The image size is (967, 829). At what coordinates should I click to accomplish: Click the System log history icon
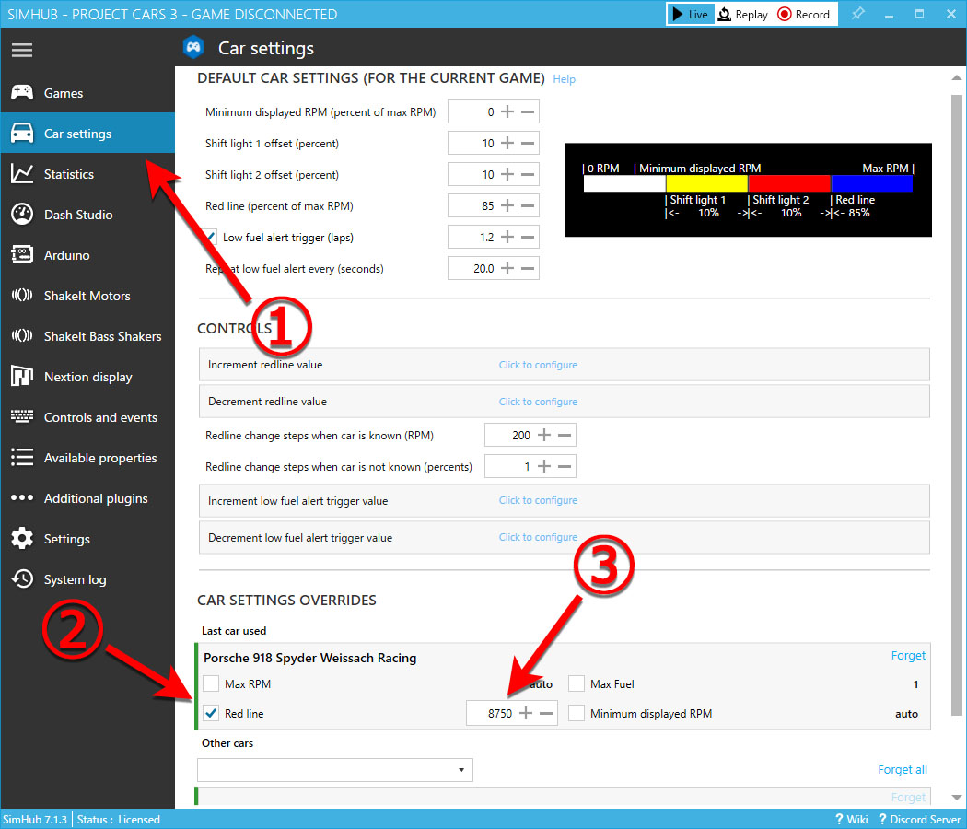(x=22, y=579)
